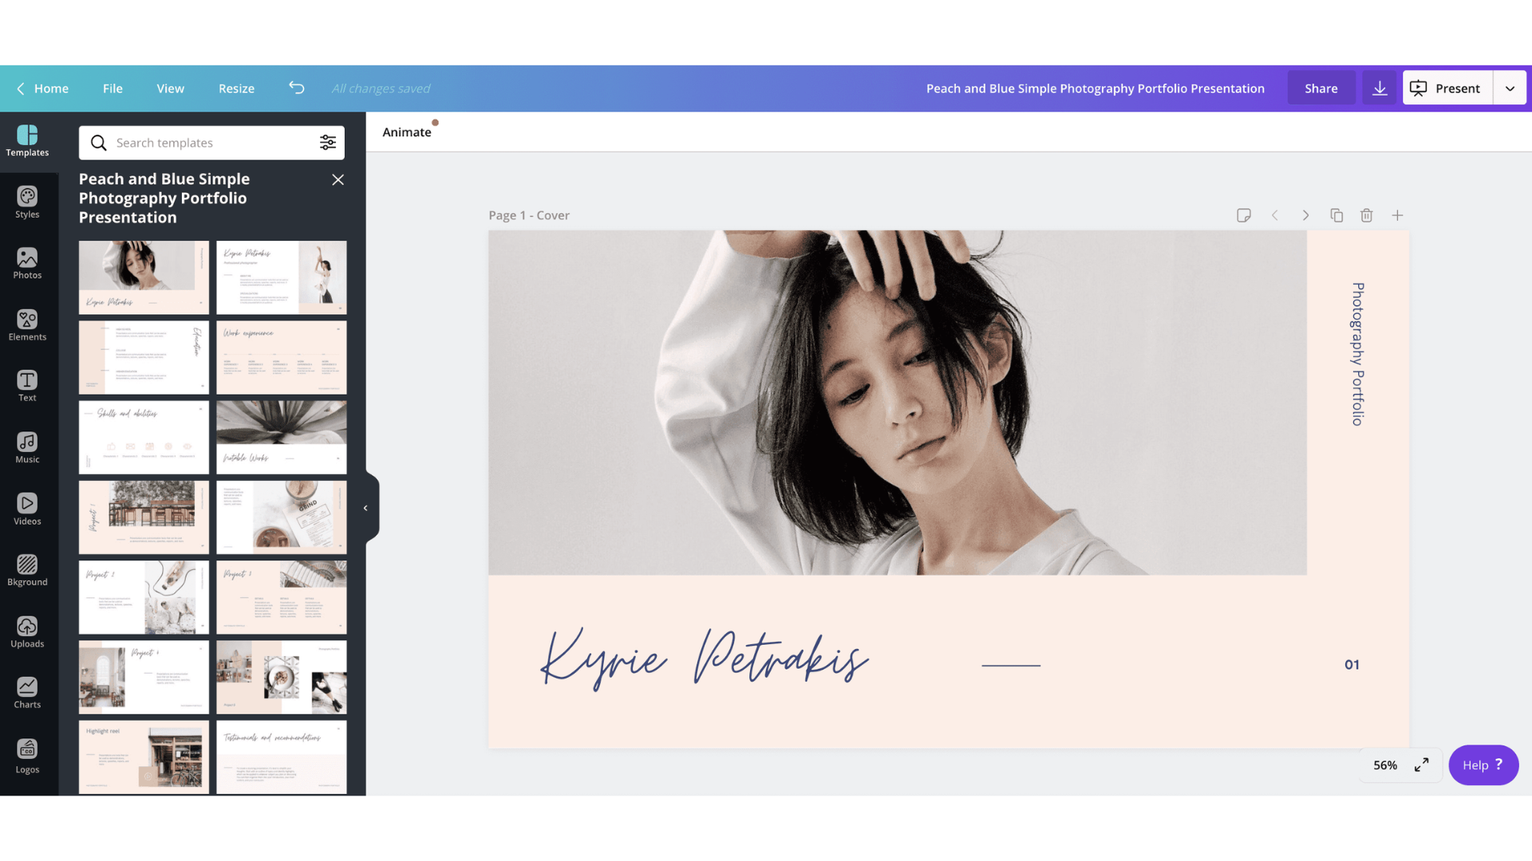Open the template search filters icon
Screen dimensions: 1532x861
328,143
